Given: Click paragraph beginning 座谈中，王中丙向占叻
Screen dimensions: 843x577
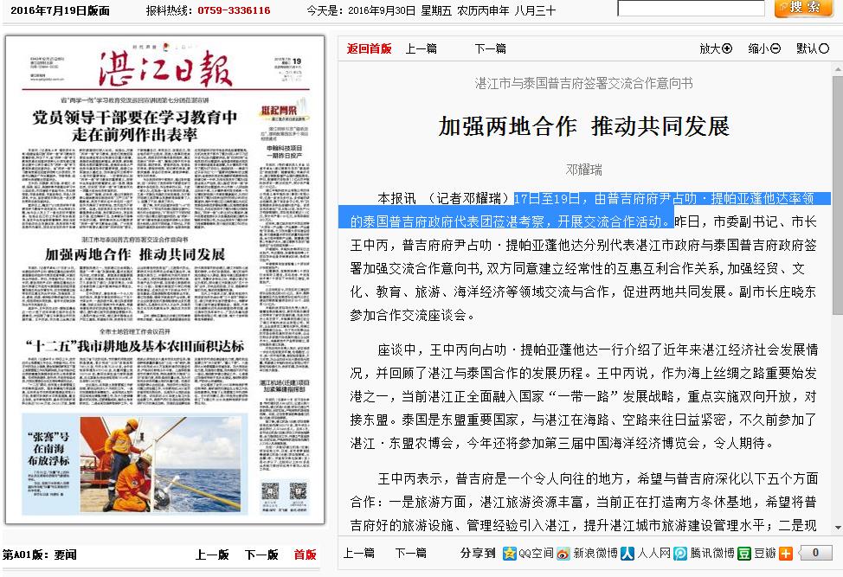Looking at the screenshot, I should [584, 396].
